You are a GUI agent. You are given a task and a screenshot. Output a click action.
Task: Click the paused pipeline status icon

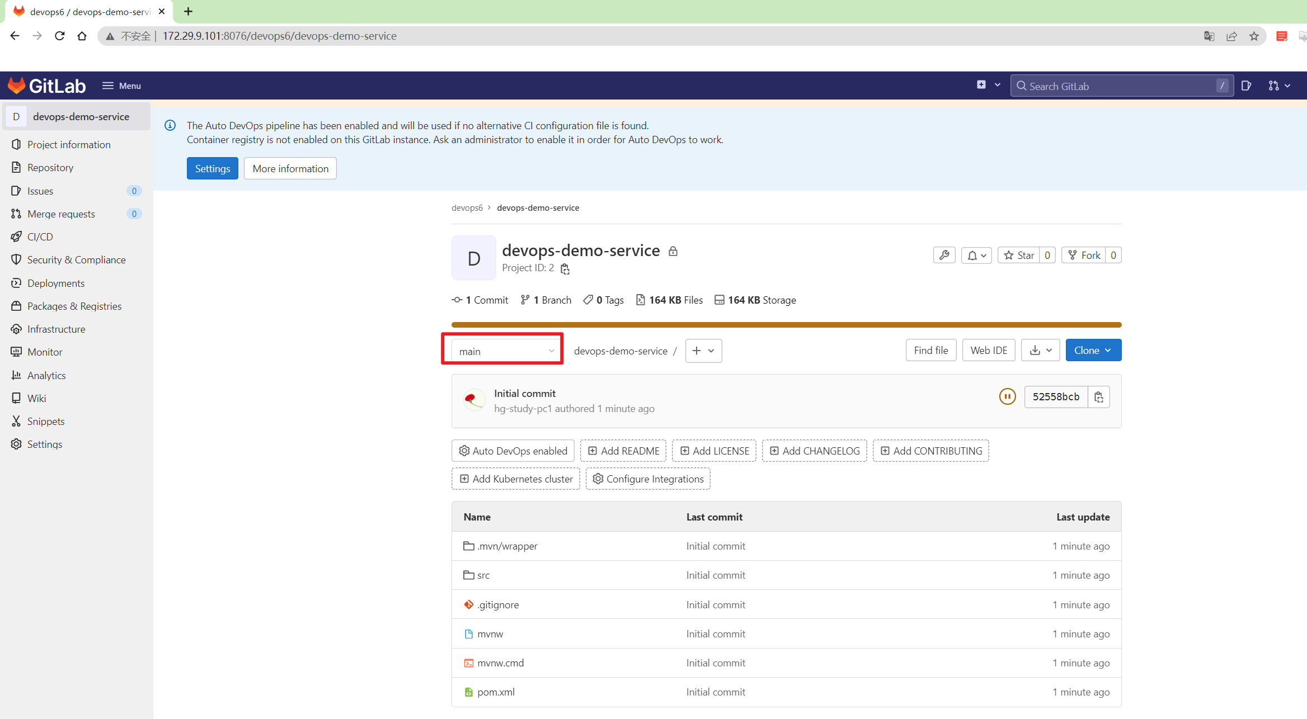coord(1007,396)
